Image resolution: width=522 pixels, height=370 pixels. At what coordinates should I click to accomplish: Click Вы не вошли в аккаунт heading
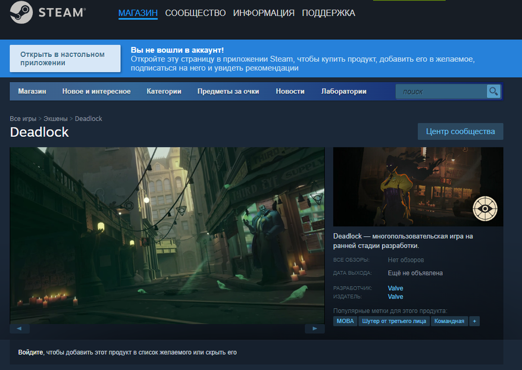point(177,50)
